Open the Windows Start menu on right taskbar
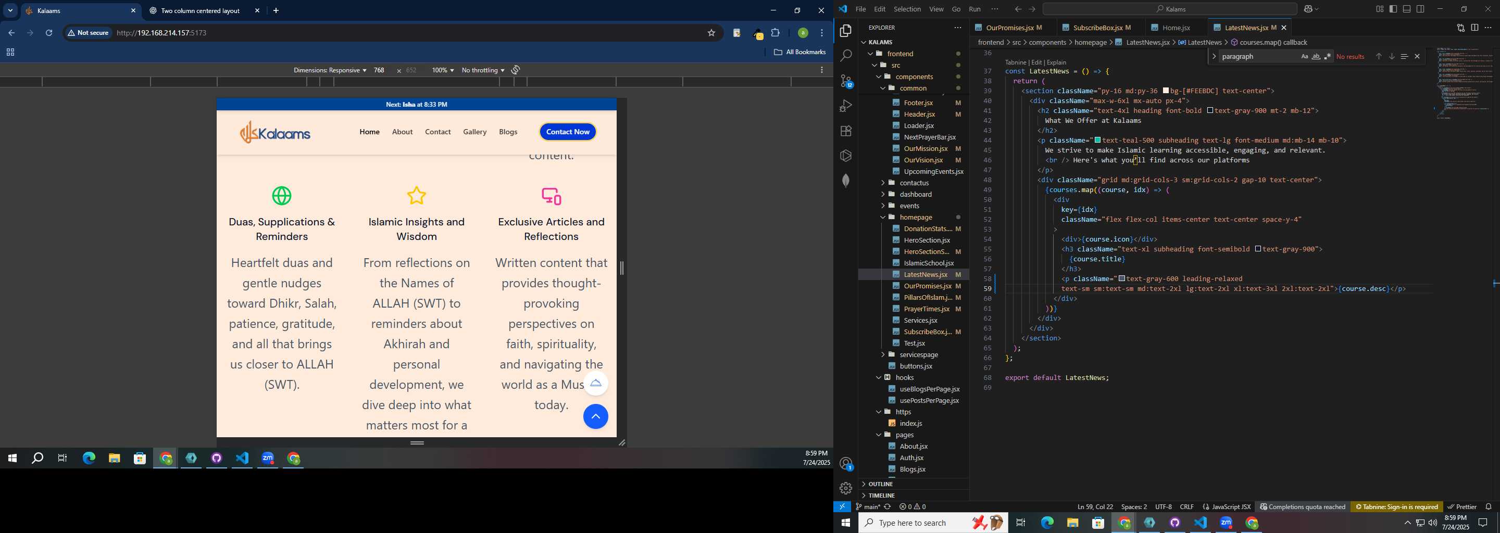The height and width of the screenshot is (533, 1500). [x=845, y=523]
